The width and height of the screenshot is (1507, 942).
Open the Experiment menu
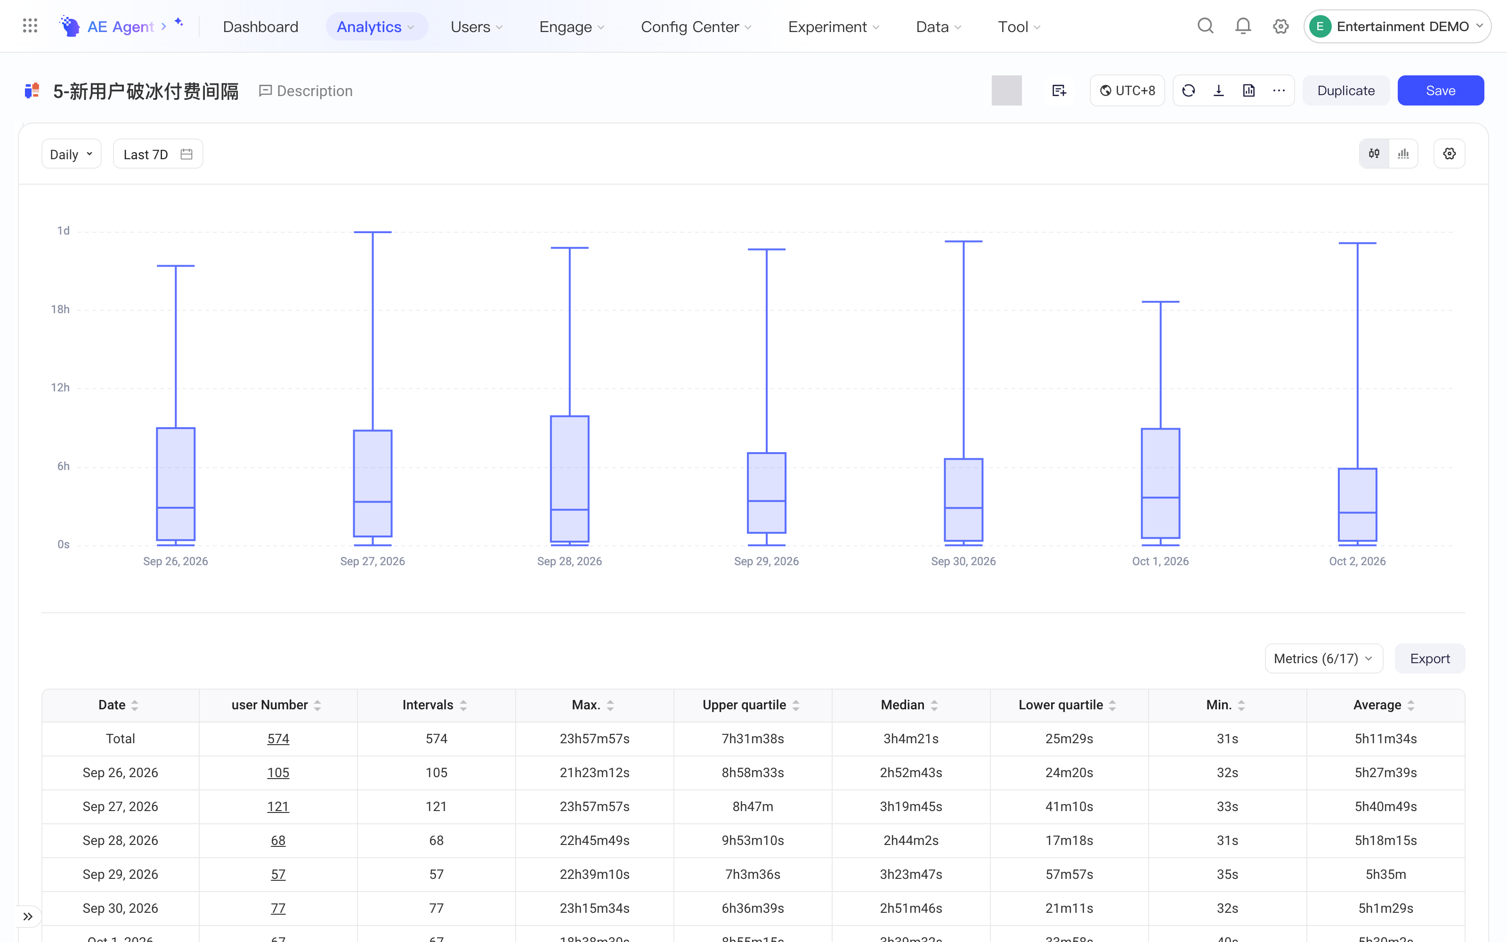[833, 27]
